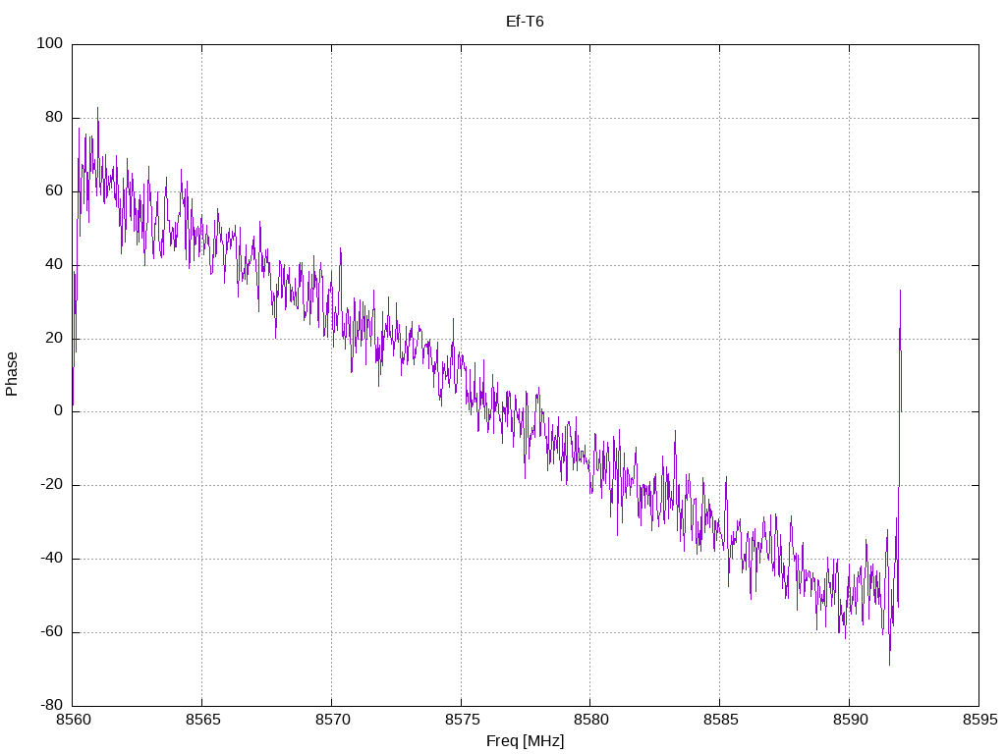The width and height of the screenshot is (1006, 754).
Task: Click the y-axis tick label -40
Action: pyautogui.click(x=52, y=559)
